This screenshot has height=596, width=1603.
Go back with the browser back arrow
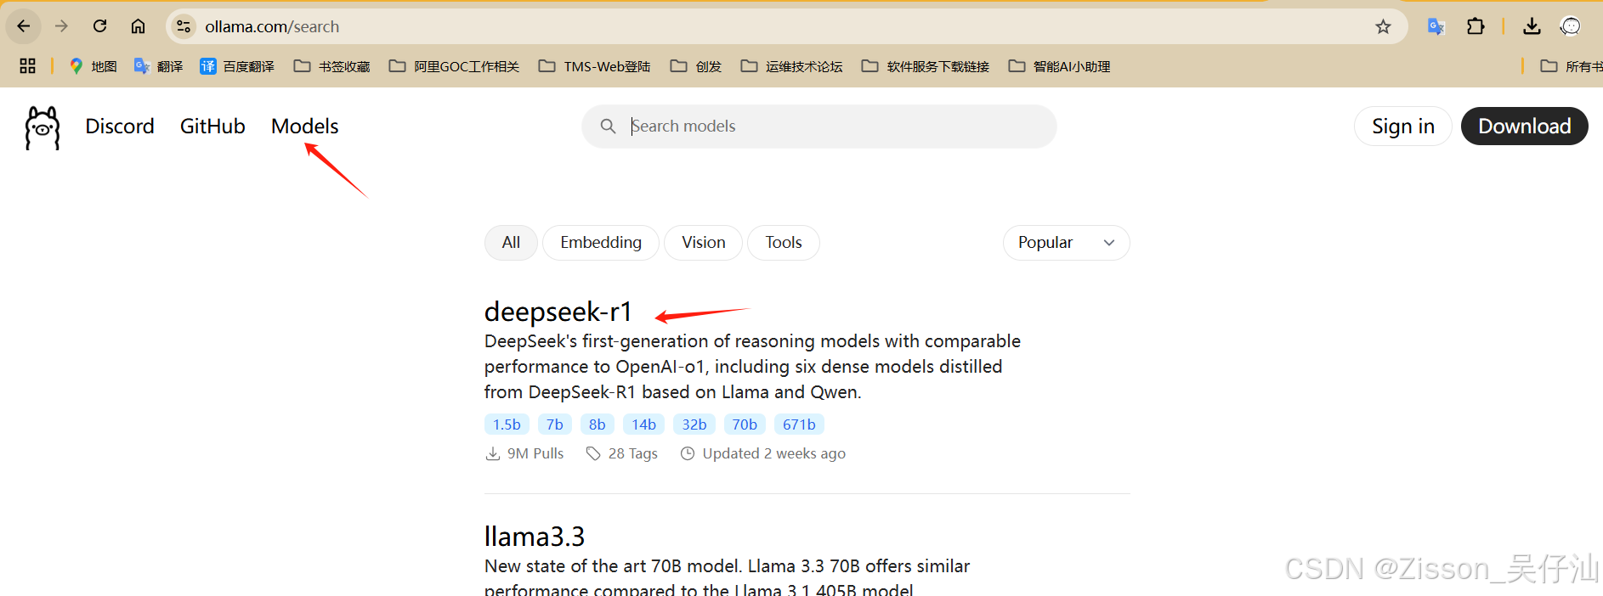[x=24, y=26]
